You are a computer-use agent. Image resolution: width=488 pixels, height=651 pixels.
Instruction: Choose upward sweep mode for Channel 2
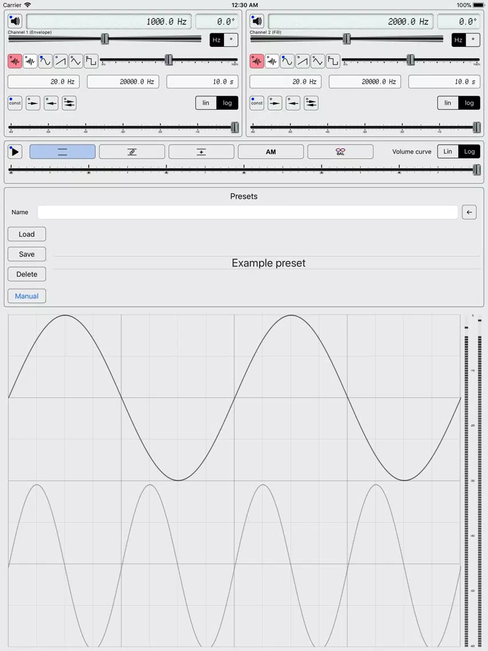coord(275,103)
